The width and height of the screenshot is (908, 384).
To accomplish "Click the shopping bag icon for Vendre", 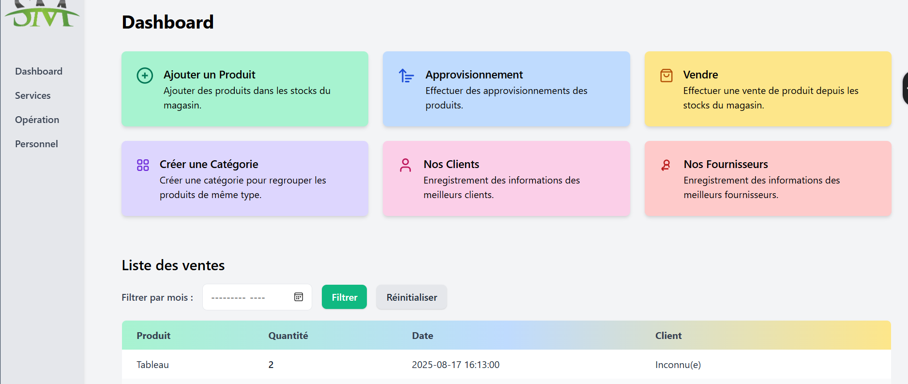I will pyautogui.click(x=666, y=76).
